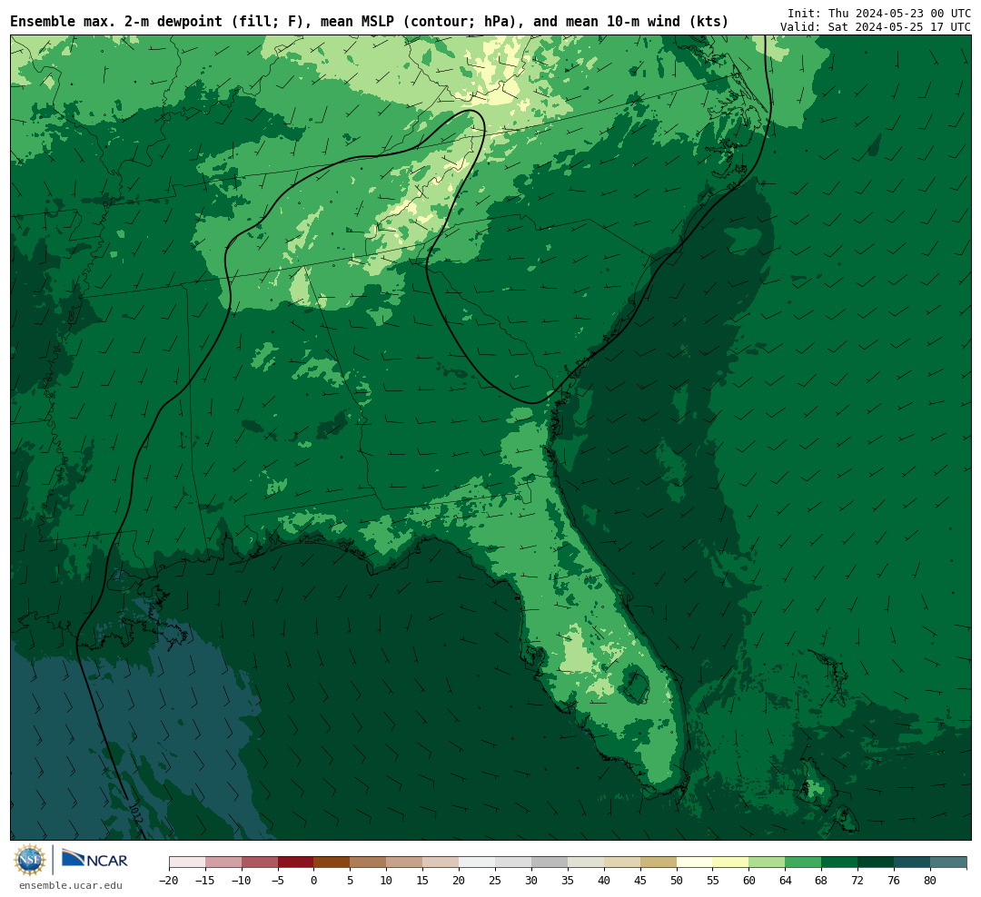Image resolution: width=981 pixels, height=897 pixels.
Task: Click the colorbar tick label 76
Action: 895,880
